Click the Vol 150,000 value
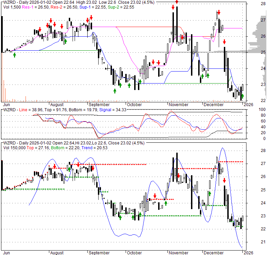 pos(14,148)
